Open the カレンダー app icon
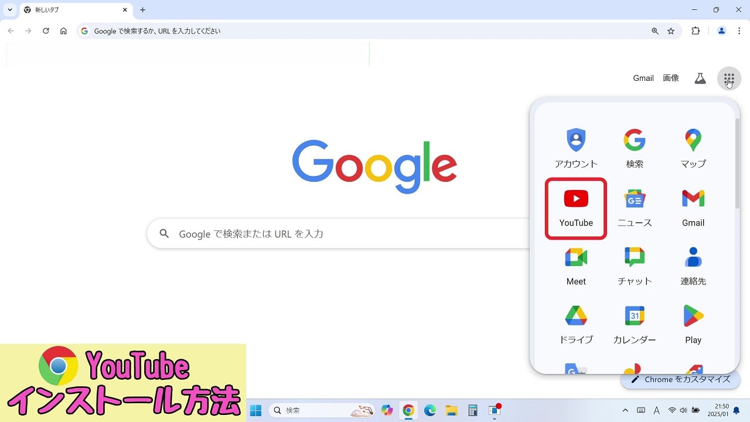750x422 pixels. [635, 325]
